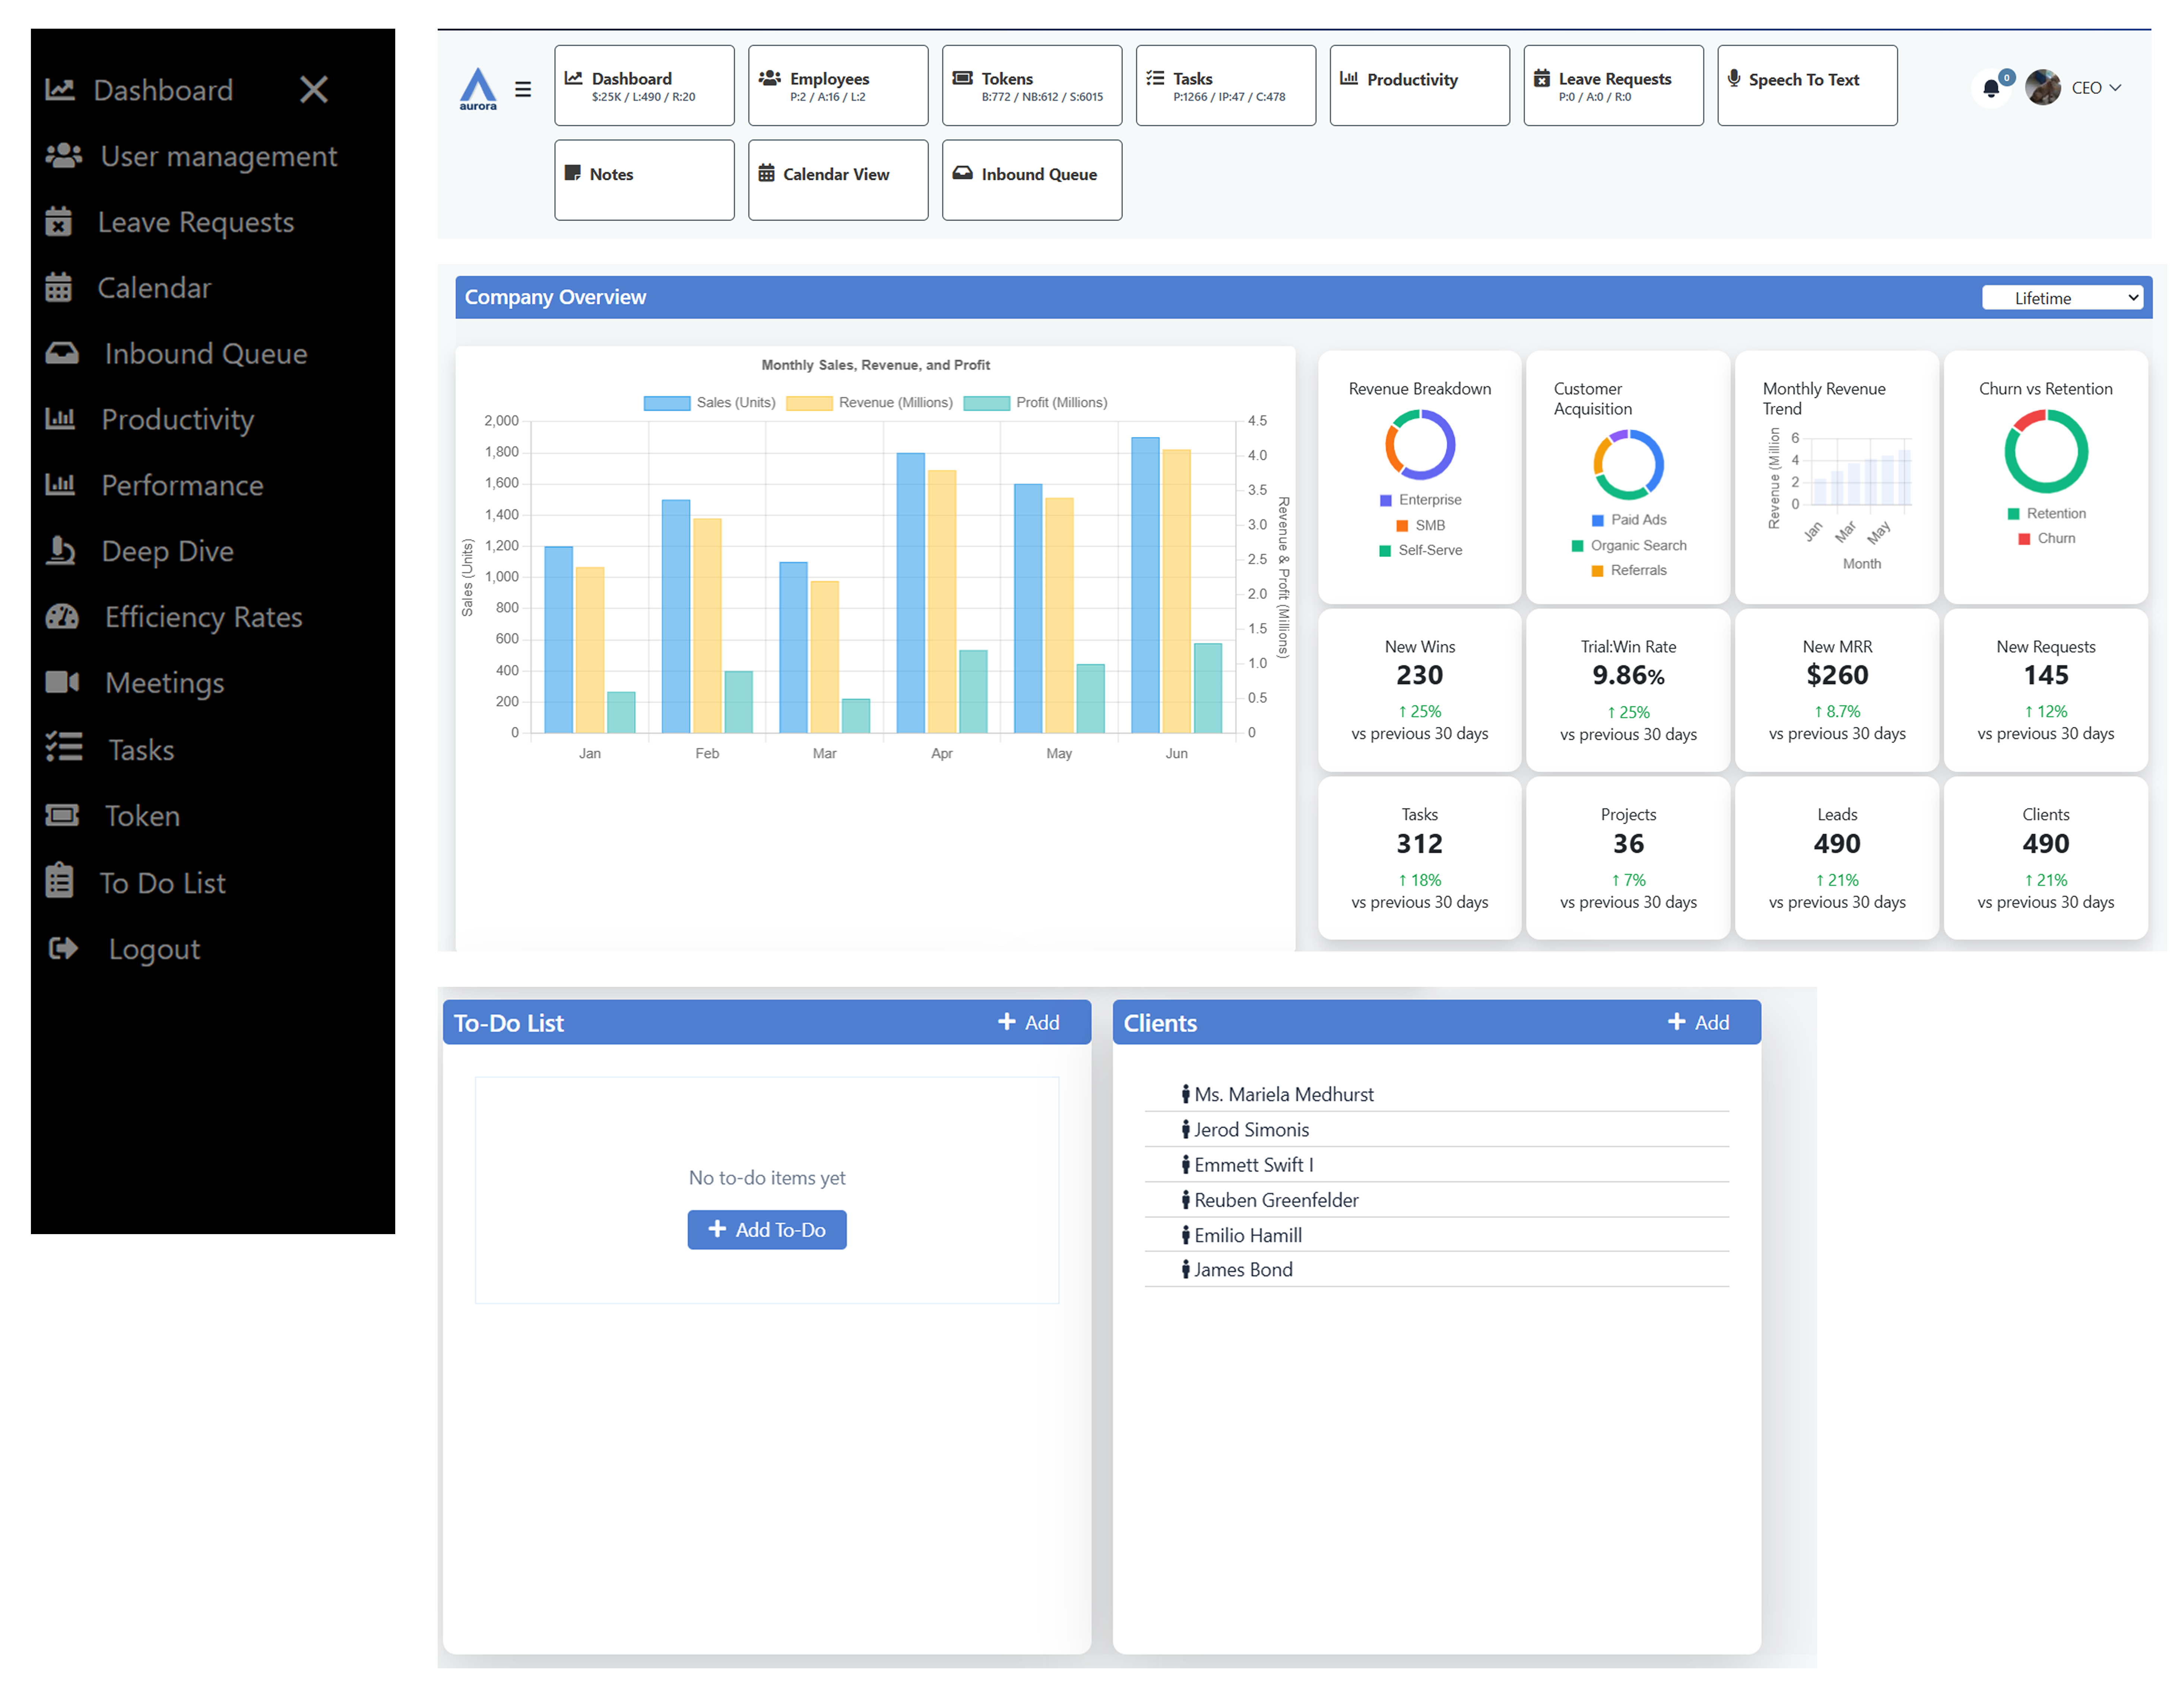
Task: Open the Productivity top card
Action: pyautogui.click(x=1420, y=85)
